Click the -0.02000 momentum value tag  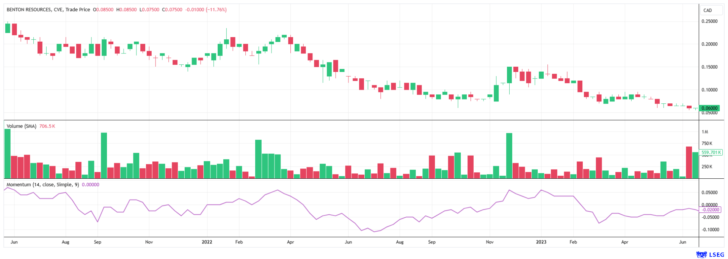710,210
